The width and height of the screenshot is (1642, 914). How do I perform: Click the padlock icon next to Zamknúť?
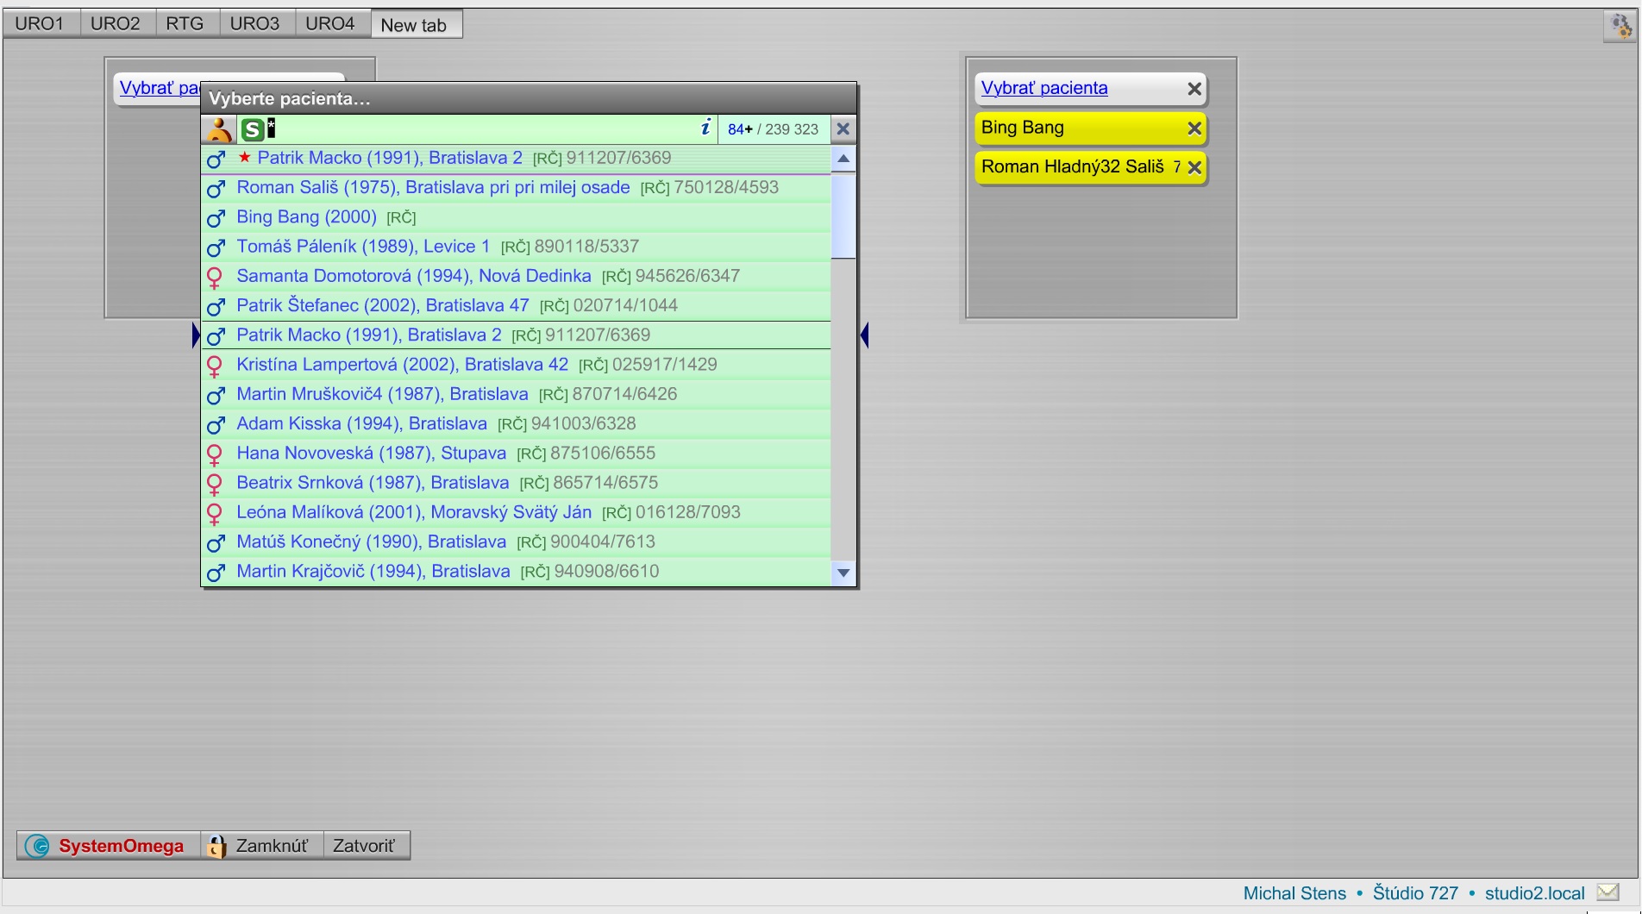coord(216,845)
